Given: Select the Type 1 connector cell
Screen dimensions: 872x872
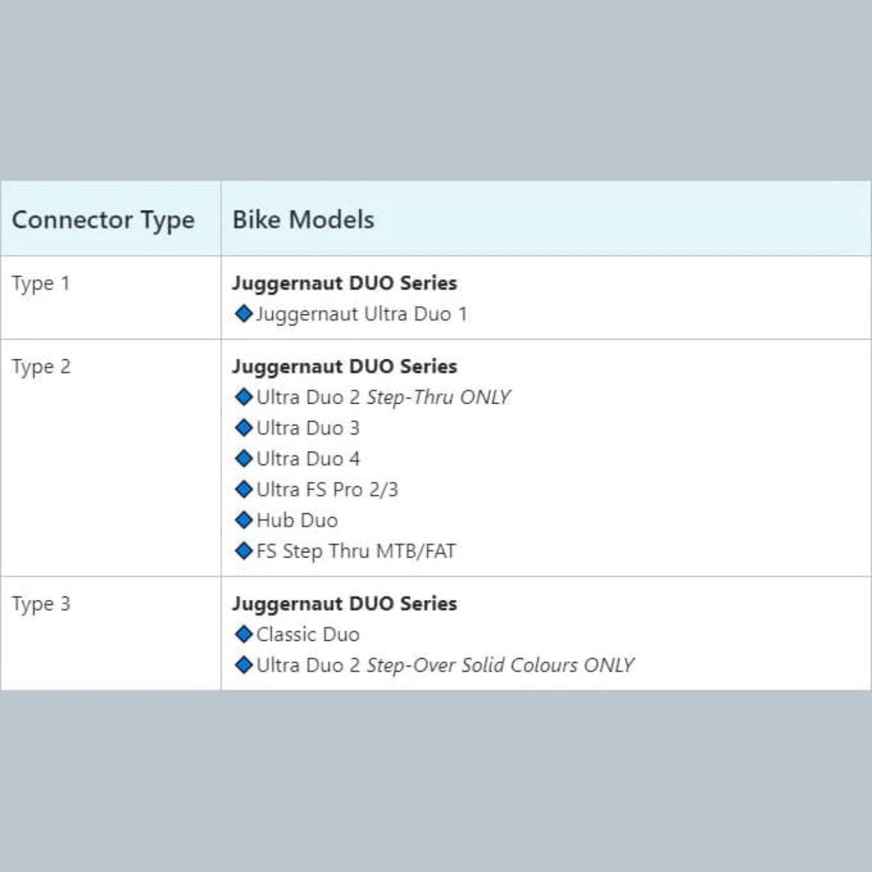Looking at the screenshot, I should point(41,284).
